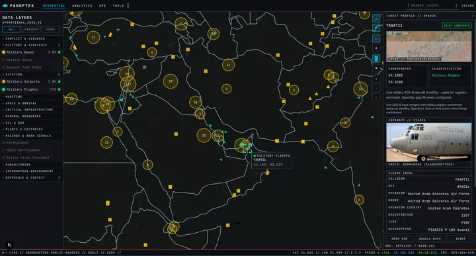Click the list-lines button atop map toolbar
The image size is (476, 256).
(x=376, y=19)
